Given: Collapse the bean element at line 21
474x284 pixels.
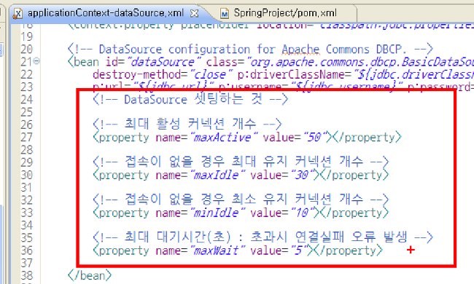Looking at the screenshot, I should pos(36,61).
